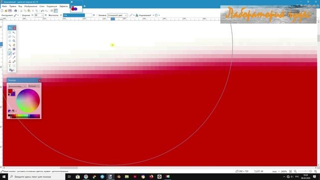Open the Коррекция menu
This screenshot has height=180, width=320.
tap(52, 6)
